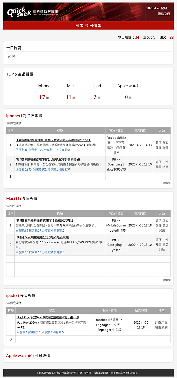
Task: Click the 今日篇數 34 total
Action: click(x=128, y=37)
